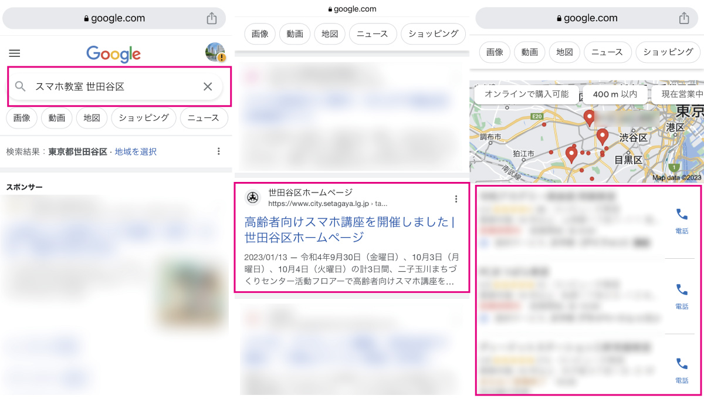Open three-dot menu of 世田谷区ホームページ result
The width and height of the screenshot is (704, 402).
pos(456,199)
